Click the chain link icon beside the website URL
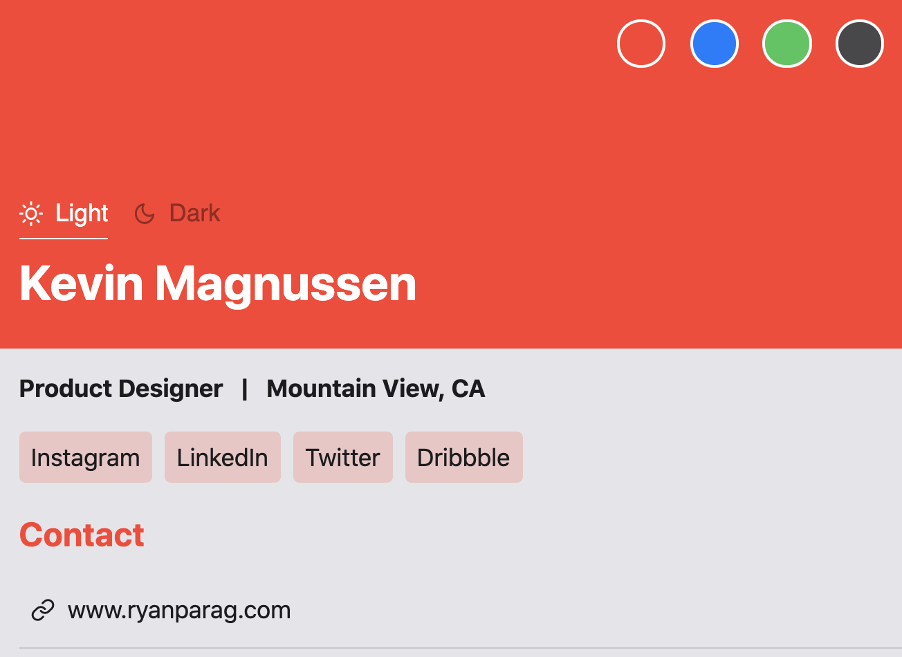 [x=44, y=609]
